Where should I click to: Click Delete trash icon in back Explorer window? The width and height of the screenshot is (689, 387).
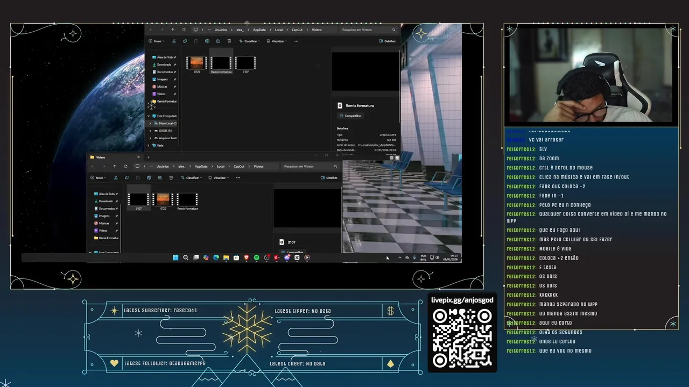pos(229,41)
